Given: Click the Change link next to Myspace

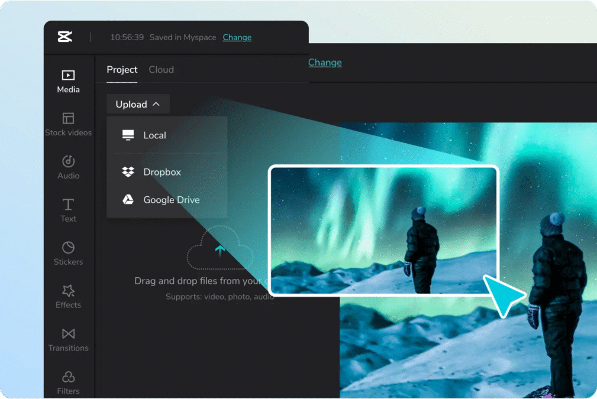Looking at the screenshot, I should click(237, 37).
